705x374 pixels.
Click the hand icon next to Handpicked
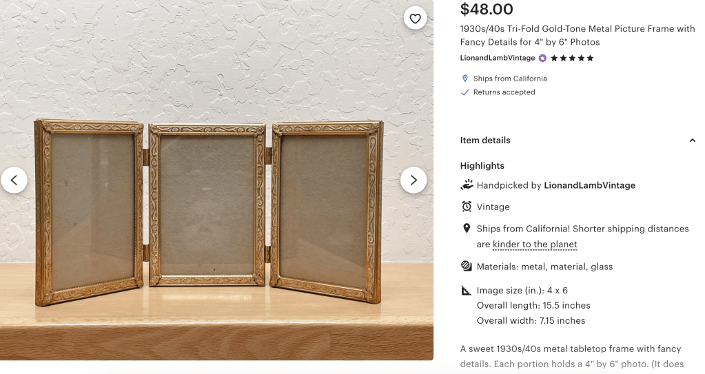click(467, 185)
